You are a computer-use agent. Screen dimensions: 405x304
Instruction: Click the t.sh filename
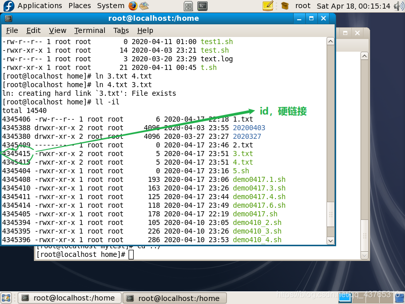(x=209, y=67)
